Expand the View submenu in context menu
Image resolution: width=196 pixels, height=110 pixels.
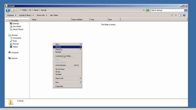[67, 44]
